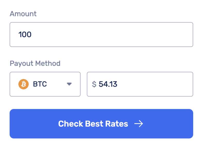Click the right arrow icon on blue button
Screen dimensions: 204x147
139,124
